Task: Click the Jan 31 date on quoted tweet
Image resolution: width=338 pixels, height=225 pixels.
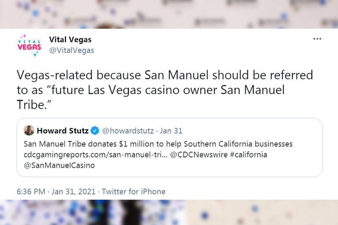Action: coord(171,131)
